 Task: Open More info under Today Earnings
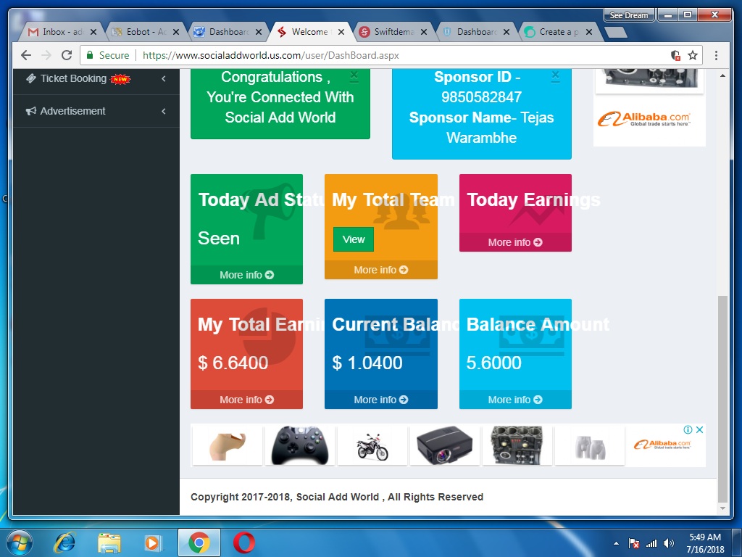tap(514, 242)
